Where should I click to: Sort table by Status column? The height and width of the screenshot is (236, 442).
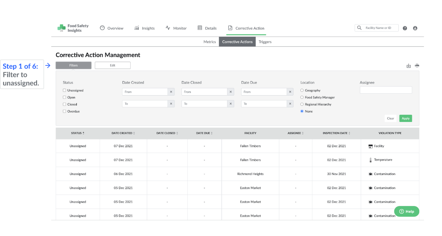pyautogui.click(x=78, y=133)
